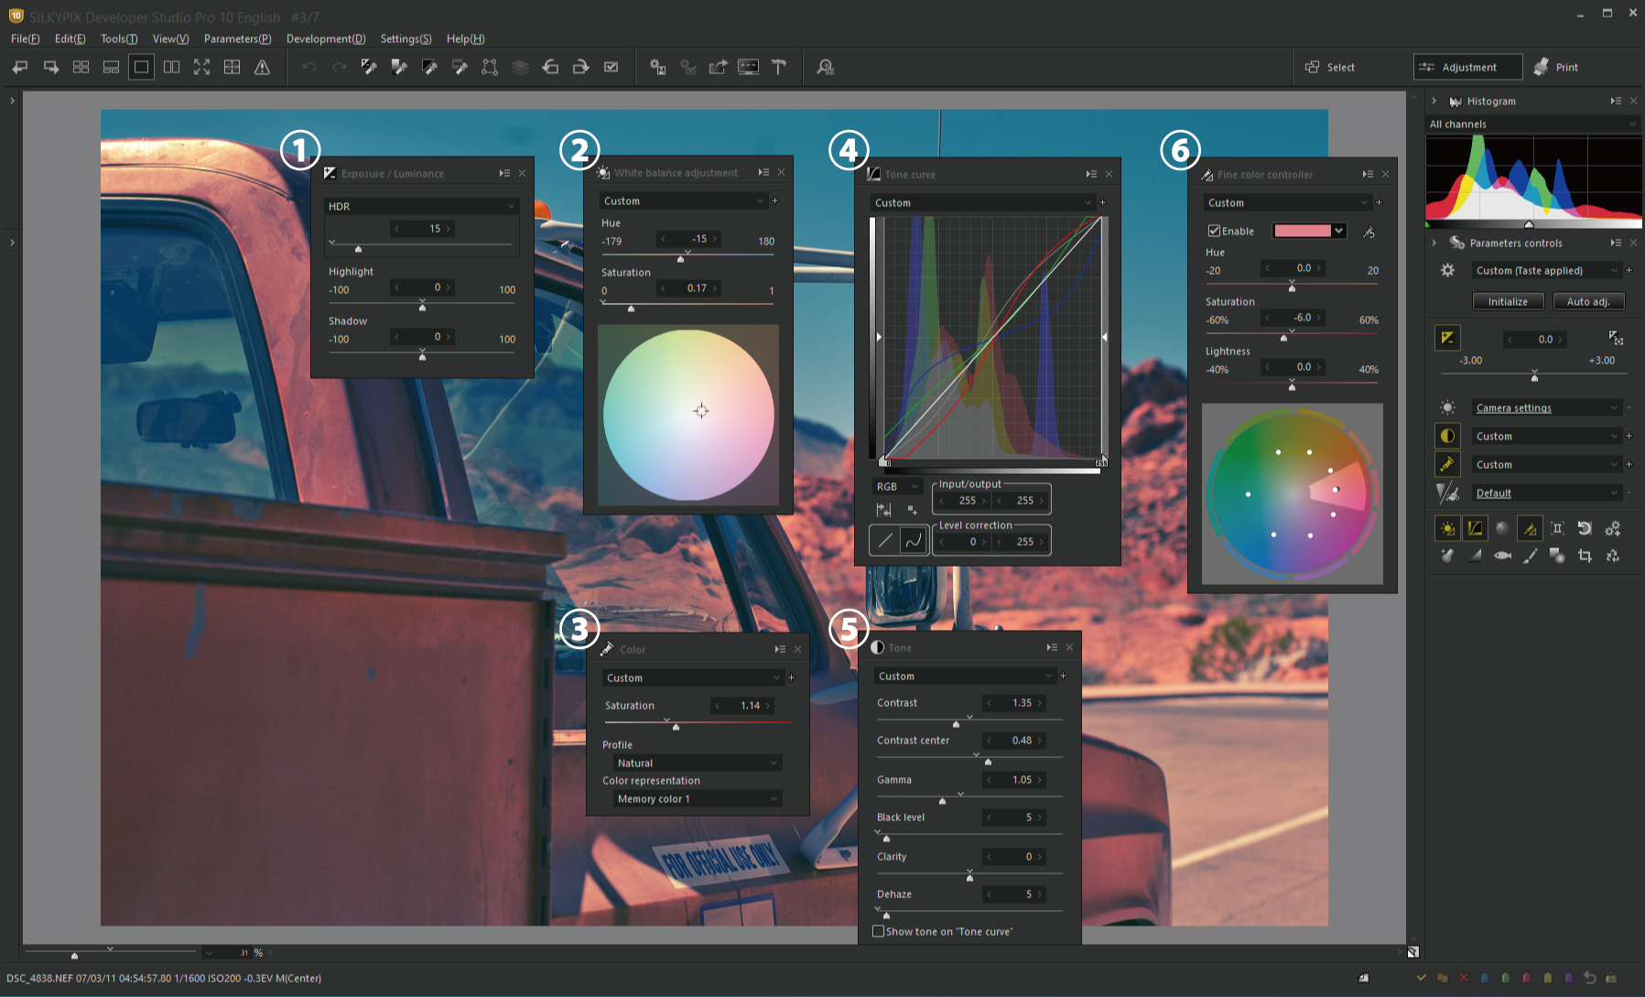Open the magnifier search icon in toolbar
Image resolution: width=1645 pixels, height=997 pixels.
tap(826, 67)
